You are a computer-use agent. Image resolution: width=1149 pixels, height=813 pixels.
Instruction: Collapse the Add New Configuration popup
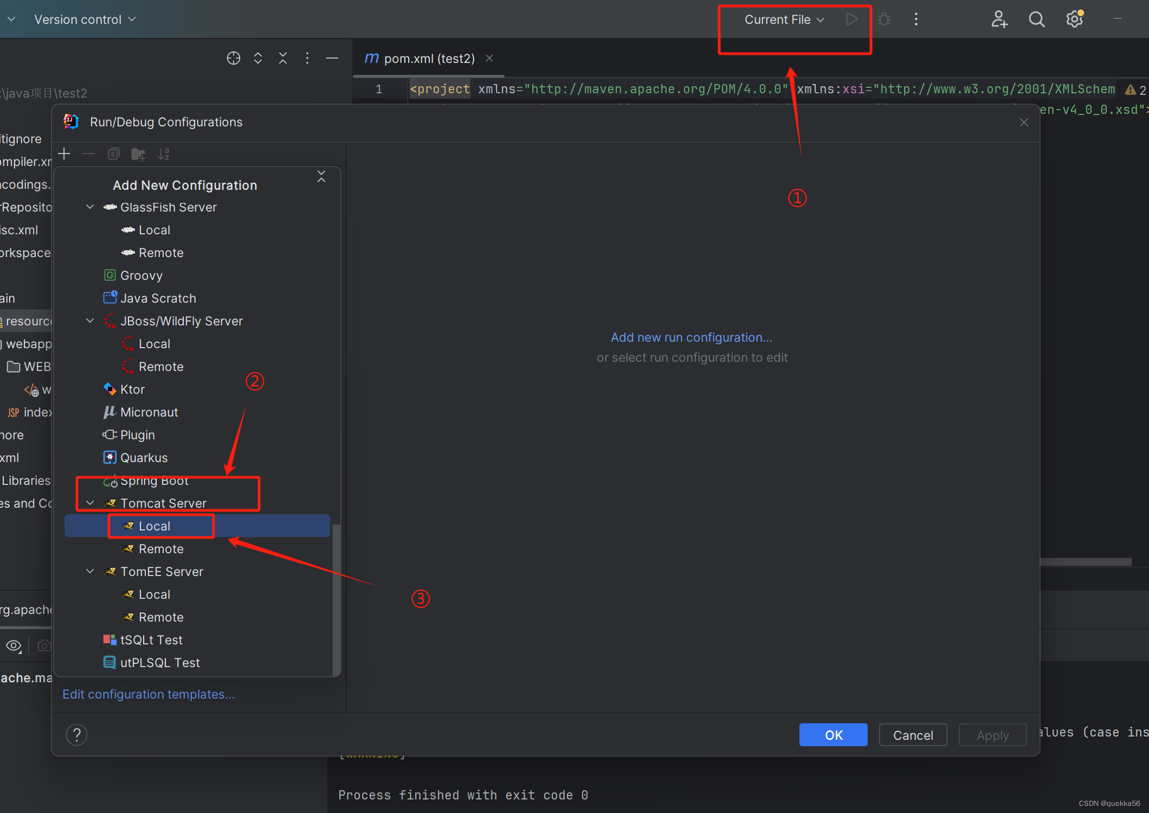pos(321,176)
